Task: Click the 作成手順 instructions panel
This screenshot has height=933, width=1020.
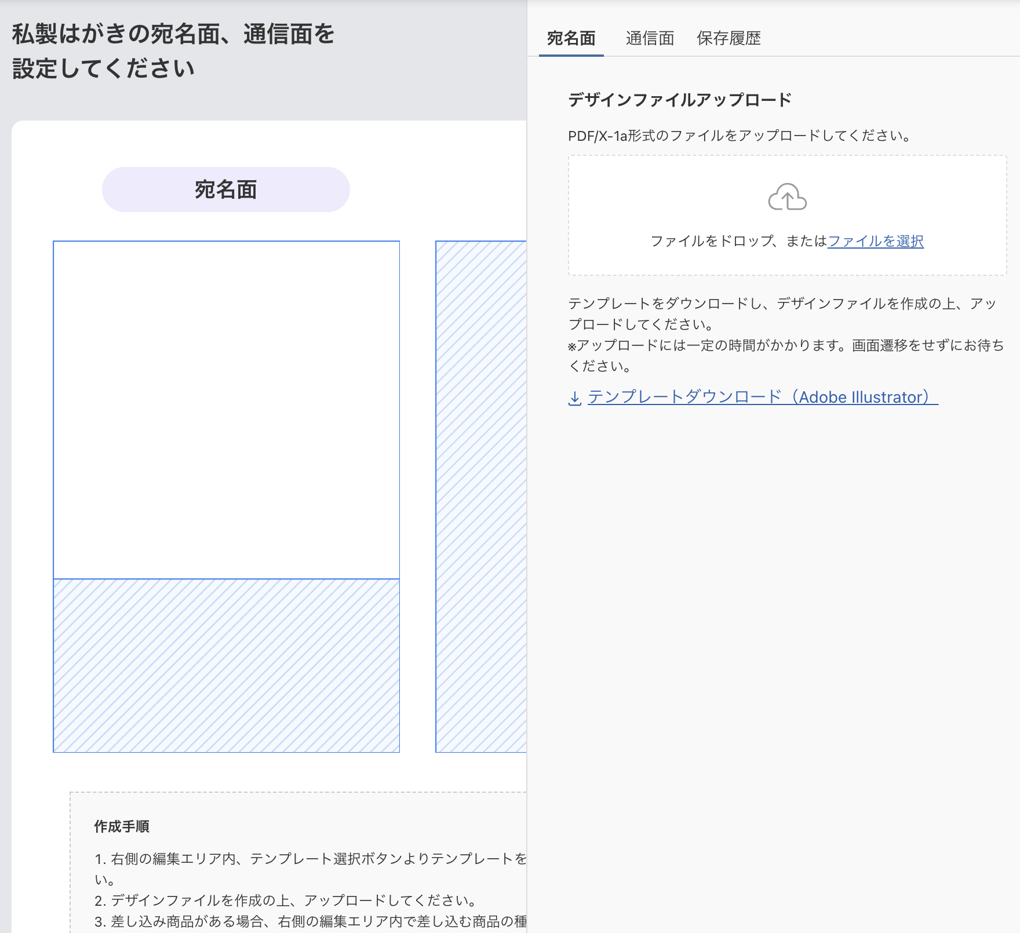Action: click(x=290, y=852)
